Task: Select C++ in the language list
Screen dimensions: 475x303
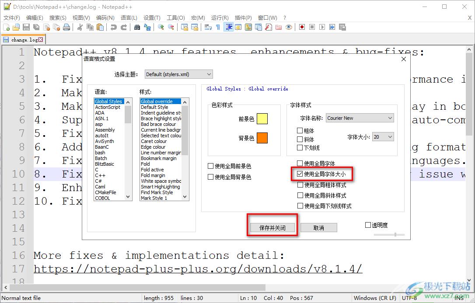Action: 100,175
